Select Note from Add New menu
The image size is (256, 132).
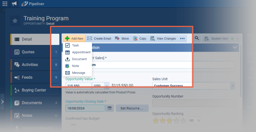click(x=77, y=66)
